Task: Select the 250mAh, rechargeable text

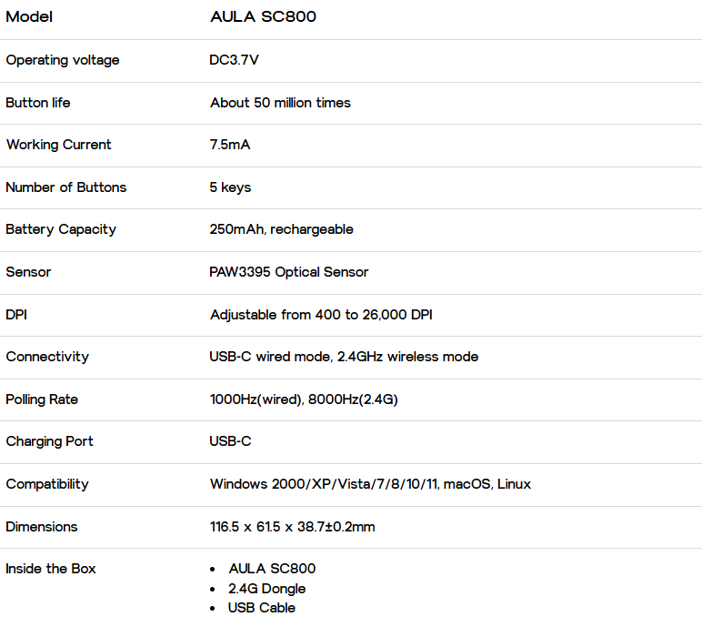Action: (x=282, y=229)
